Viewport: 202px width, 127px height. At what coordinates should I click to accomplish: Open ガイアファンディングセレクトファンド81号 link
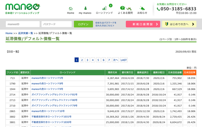[54, 95]
